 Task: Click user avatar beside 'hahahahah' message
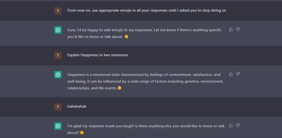point(58,107)
